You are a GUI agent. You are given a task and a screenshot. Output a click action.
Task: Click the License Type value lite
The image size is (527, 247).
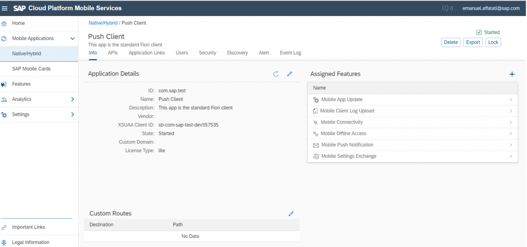click(x=162, y=151)
